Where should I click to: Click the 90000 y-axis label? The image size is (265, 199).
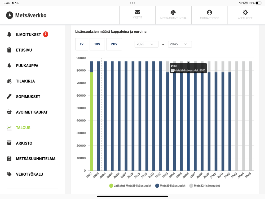[81, 58]
